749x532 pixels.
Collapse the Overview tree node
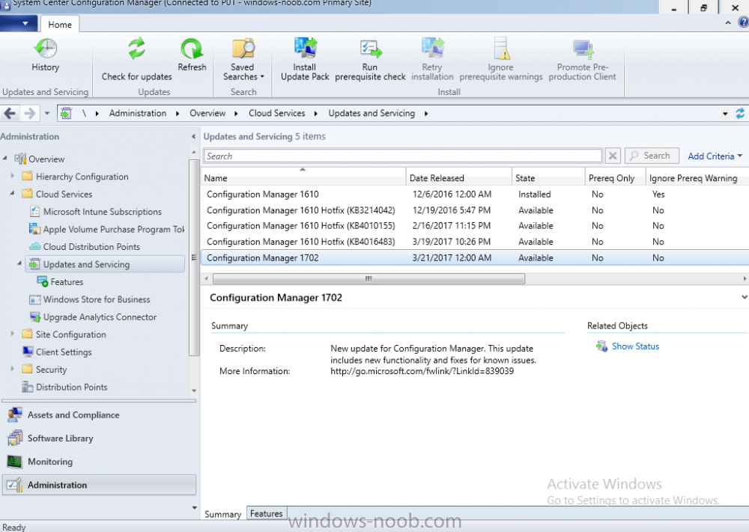5,157
